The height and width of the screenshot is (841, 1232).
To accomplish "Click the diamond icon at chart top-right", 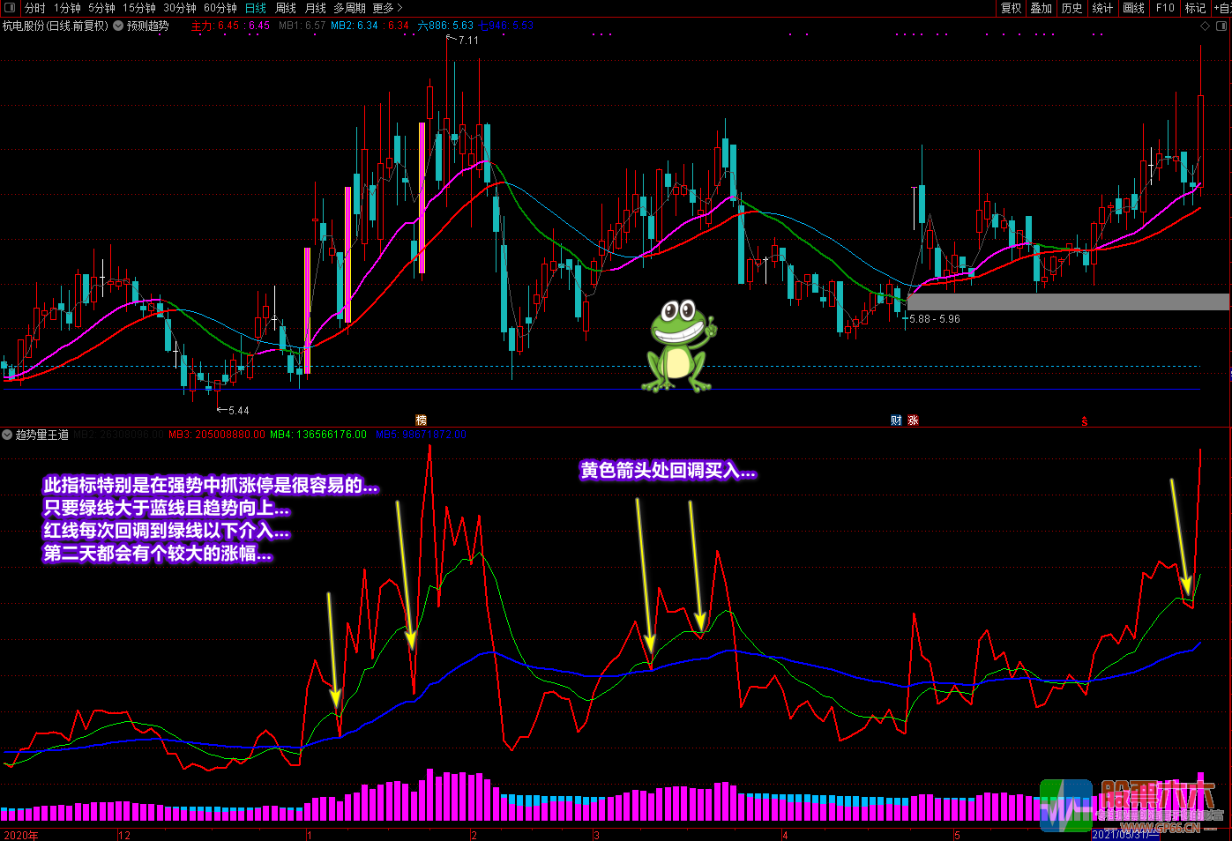I will point(1206,26).
